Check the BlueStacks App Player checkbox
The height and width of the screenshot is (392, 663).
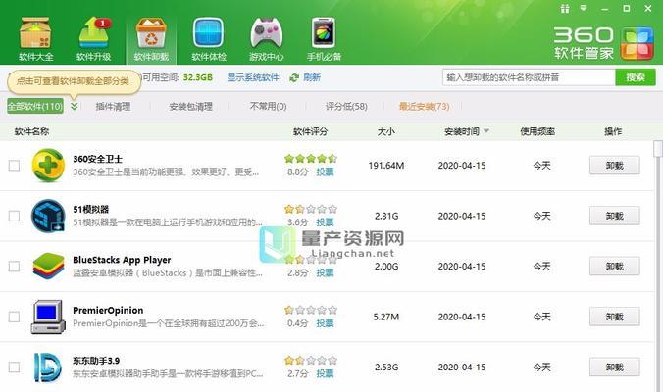14,267
